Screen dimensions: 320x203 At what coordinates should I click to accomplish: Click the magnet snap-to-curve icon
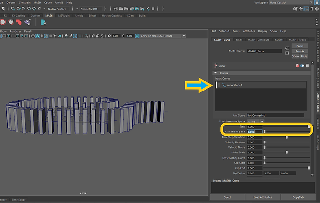coord(19,9)
